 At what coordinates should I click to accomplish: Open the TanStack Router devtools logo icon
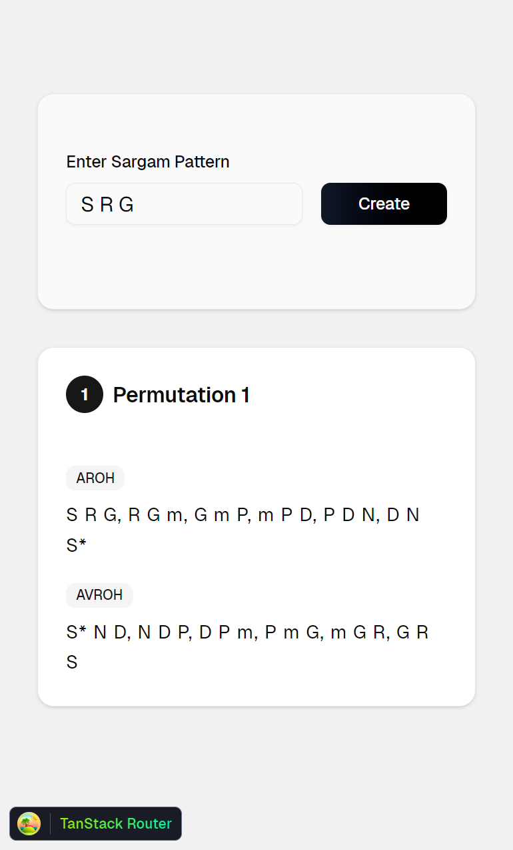(29, 823)
